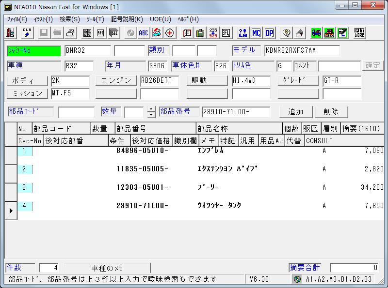Viewport: 388px width, 288px height.
Task: Click the car illustration icon
Action: coord(157,33)
